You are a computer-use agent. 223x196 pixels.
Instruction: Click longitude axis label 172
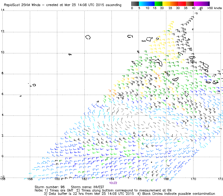coord(221,179)
